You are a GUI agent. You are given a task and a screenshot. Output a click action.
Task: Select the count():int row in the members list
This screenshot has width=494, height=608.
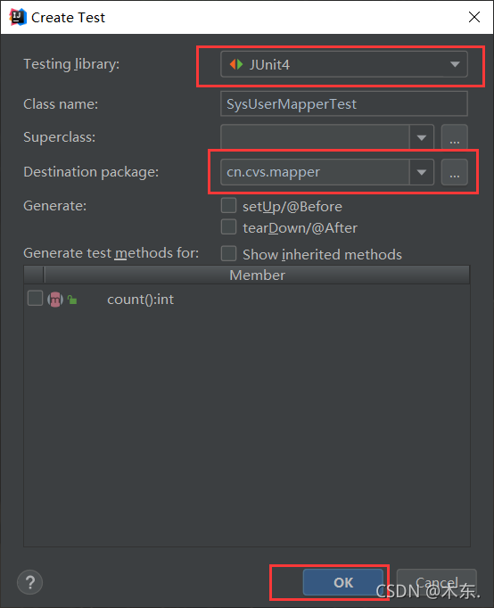[x=247, y=299]
